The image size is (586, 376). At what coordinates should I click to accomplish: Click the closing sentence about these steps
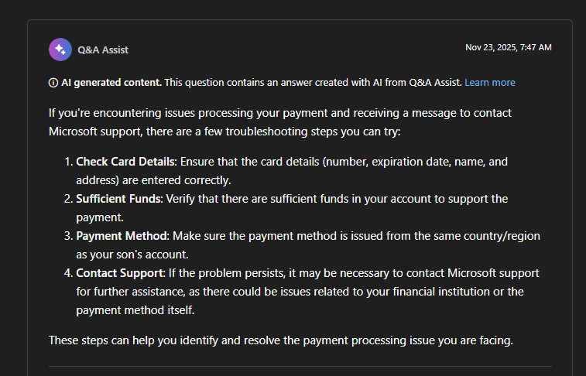[x=281, y=340]
